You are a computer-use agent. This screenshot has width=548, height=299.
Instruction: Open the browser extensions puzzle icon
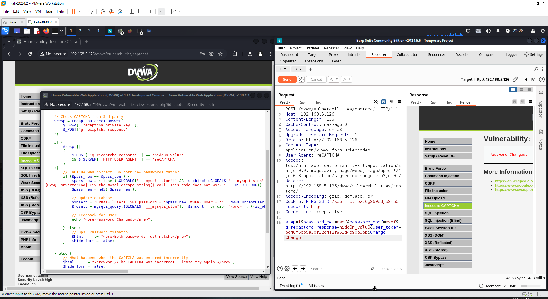pos(235,54)
